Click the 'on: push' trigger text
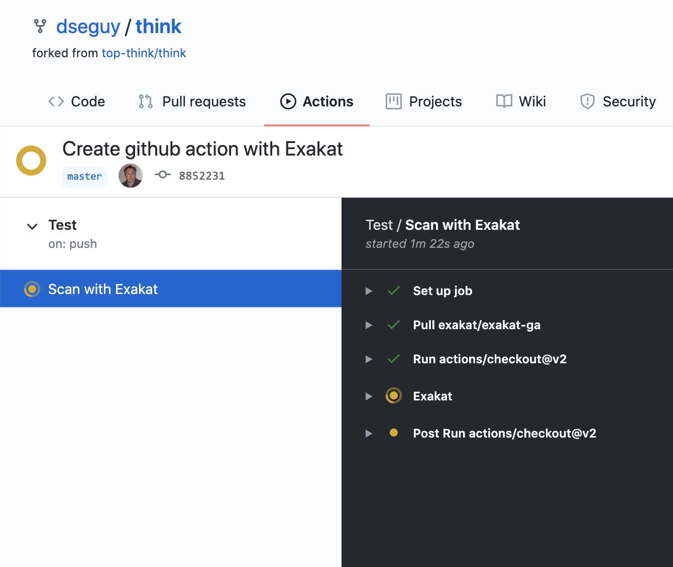 (73, 244)
